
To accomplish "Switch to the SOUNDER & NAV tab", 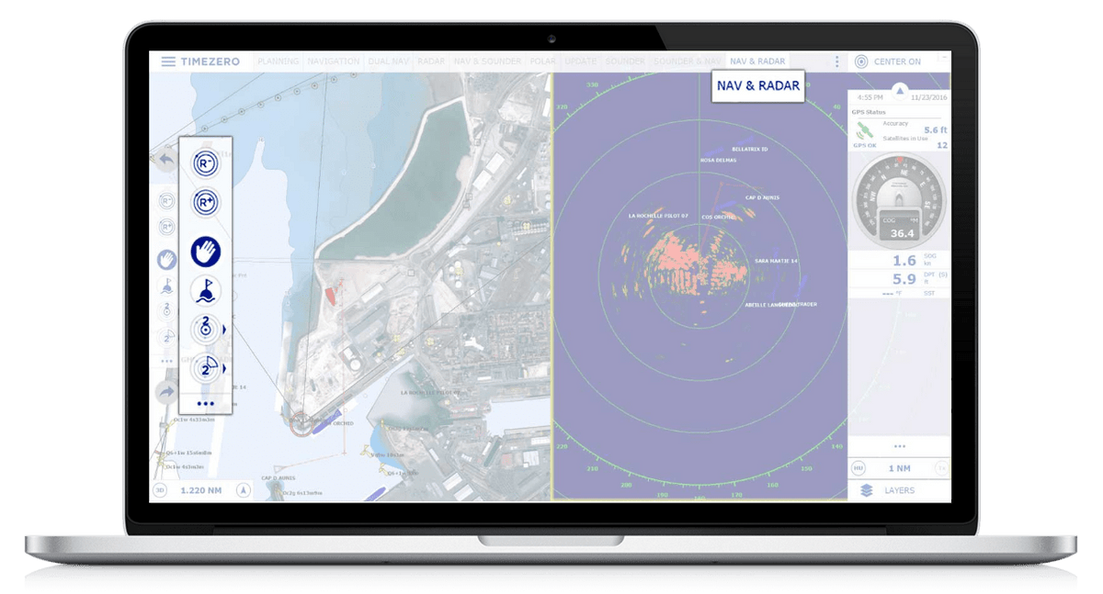I will click(x=688, y=62).
